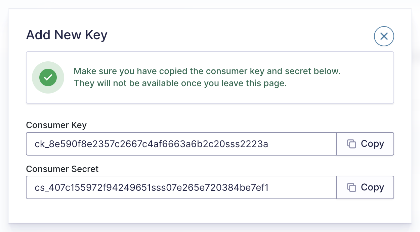This screenshot has height=232, width=420.
Task: Click the "They will not be available" text line
Action: pyautogui.click(x=180, y=83)
